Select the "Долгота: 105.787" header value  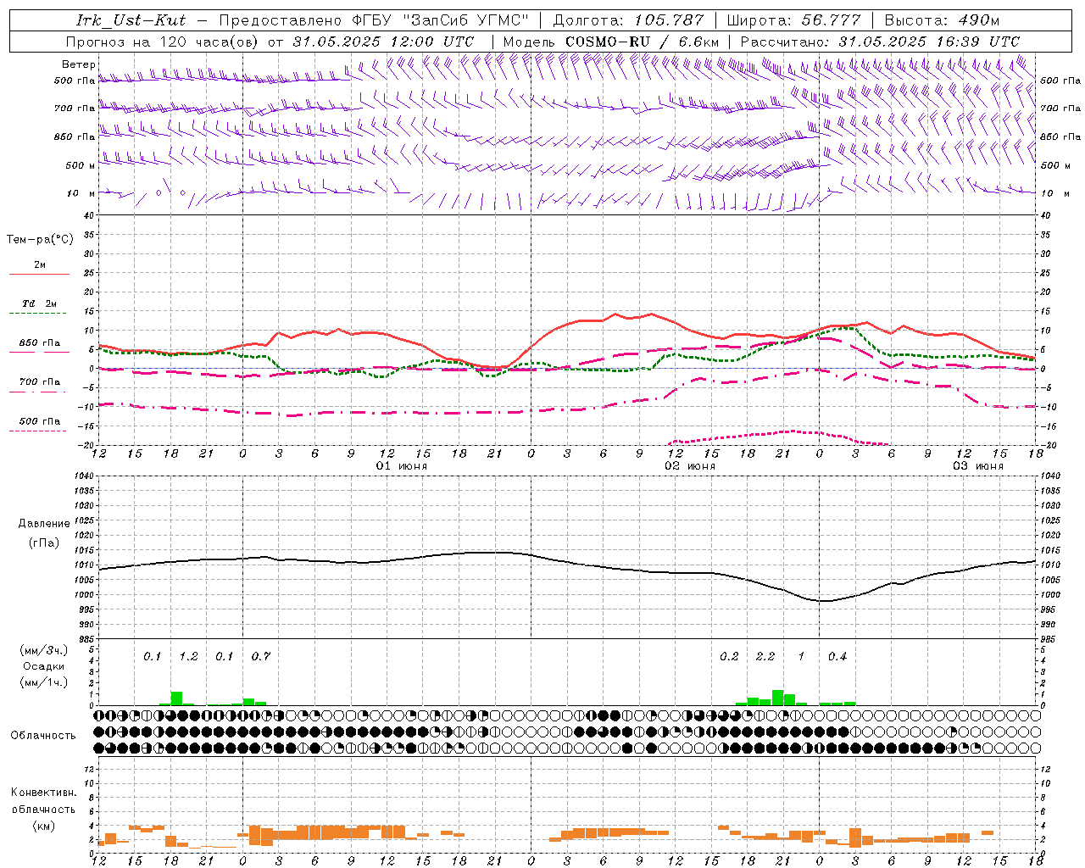pos(628,20)
